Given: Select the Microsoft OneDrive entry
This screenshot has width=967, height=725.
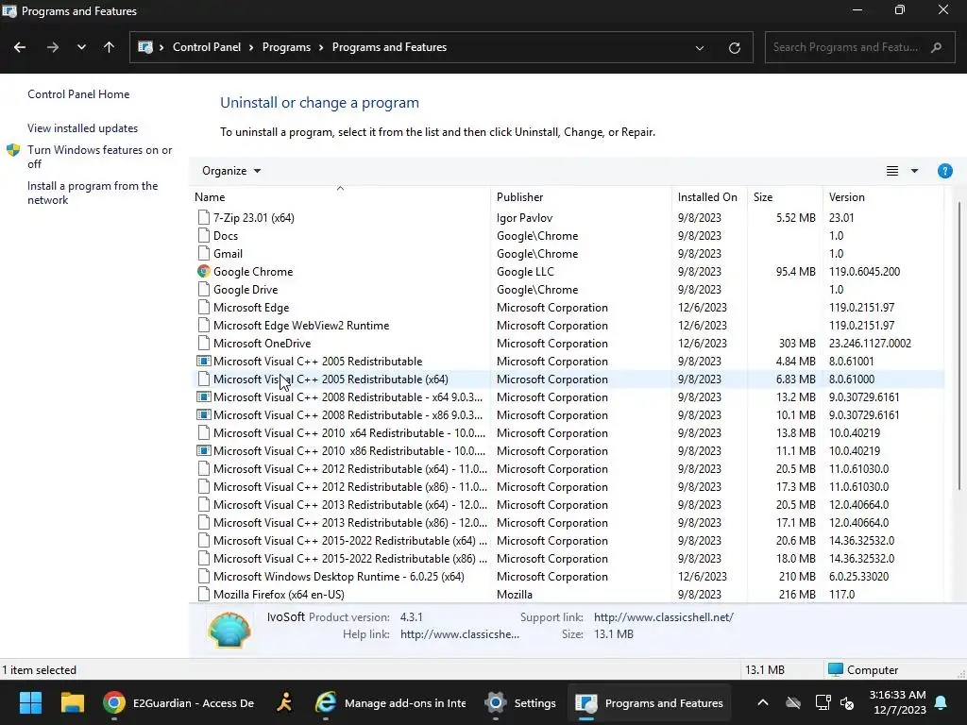Looking at the screenshot, I should [x=568, y=343].
